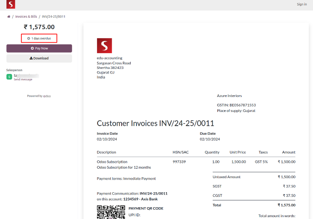
Task: Click the Salesperson label
Action: pyautogui.click(x=14, y=70)
